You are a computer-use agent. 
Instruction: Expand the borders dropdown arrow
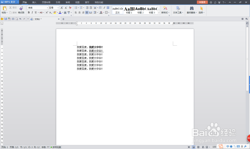(x=109, y=12)
